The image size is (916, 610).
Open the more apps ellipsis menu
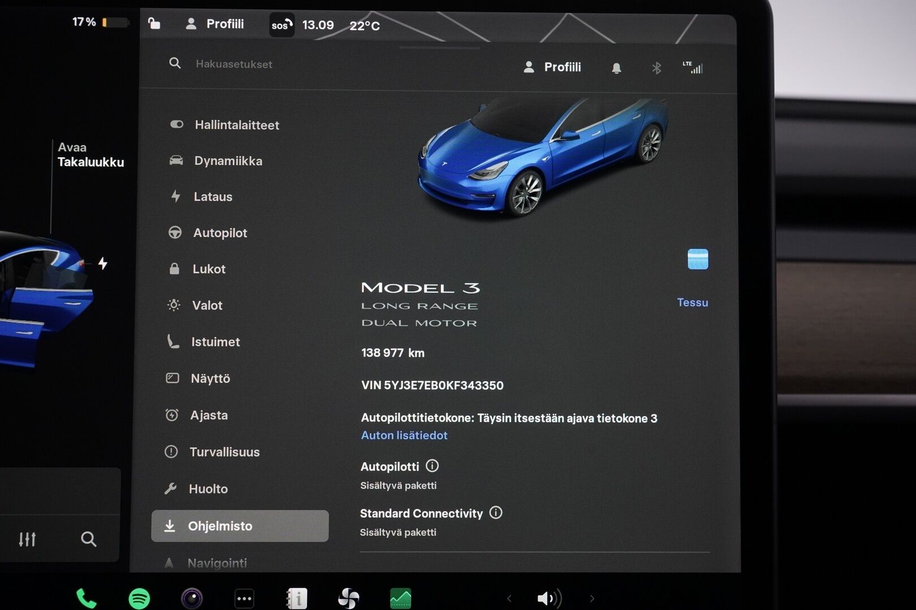[x=244, y=598]
